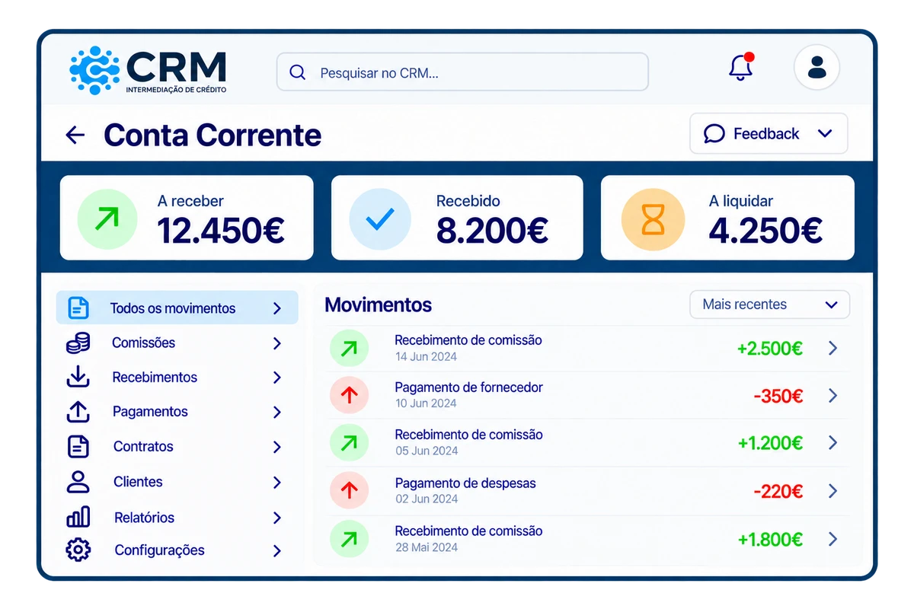
Task: Expand the +1.200€ movement chevron
Action: pyautogui.click(x=833, y=442)
